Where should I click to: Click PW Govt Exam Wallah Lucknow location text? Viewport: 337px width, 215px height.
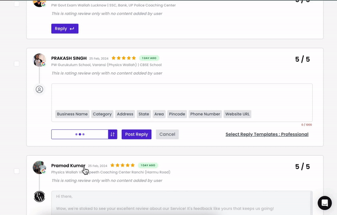[113, 5]
